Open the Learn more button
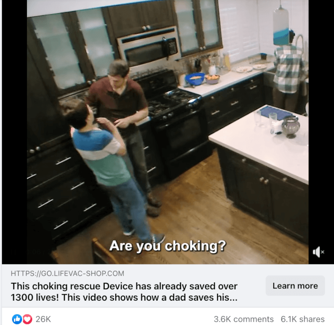 (295, 286)
